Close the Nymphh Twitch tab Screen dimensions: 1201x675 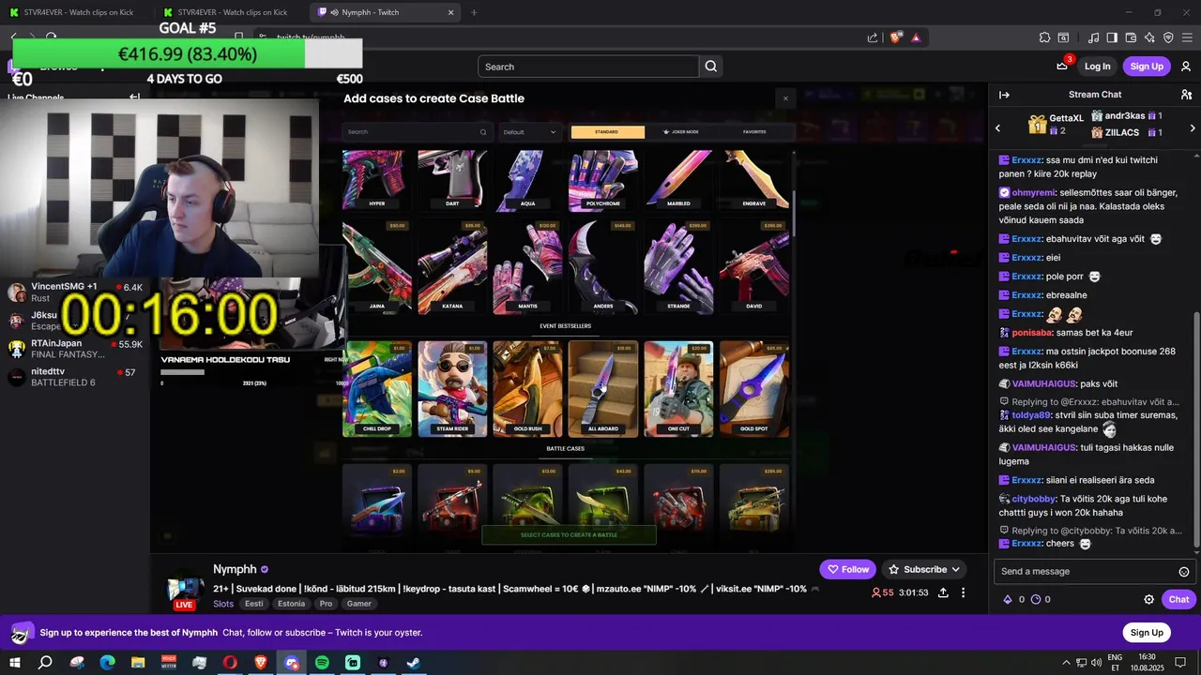click(451, 12)
